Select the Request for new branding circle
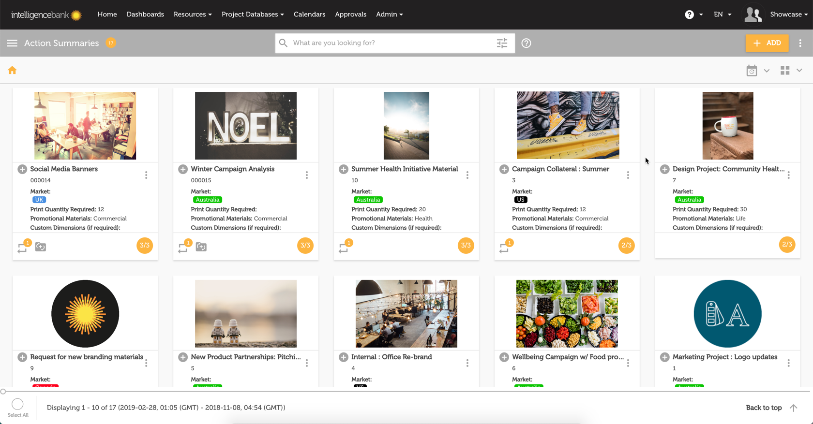The height and width of the screenshot is (424, 813). coord(22,357)
